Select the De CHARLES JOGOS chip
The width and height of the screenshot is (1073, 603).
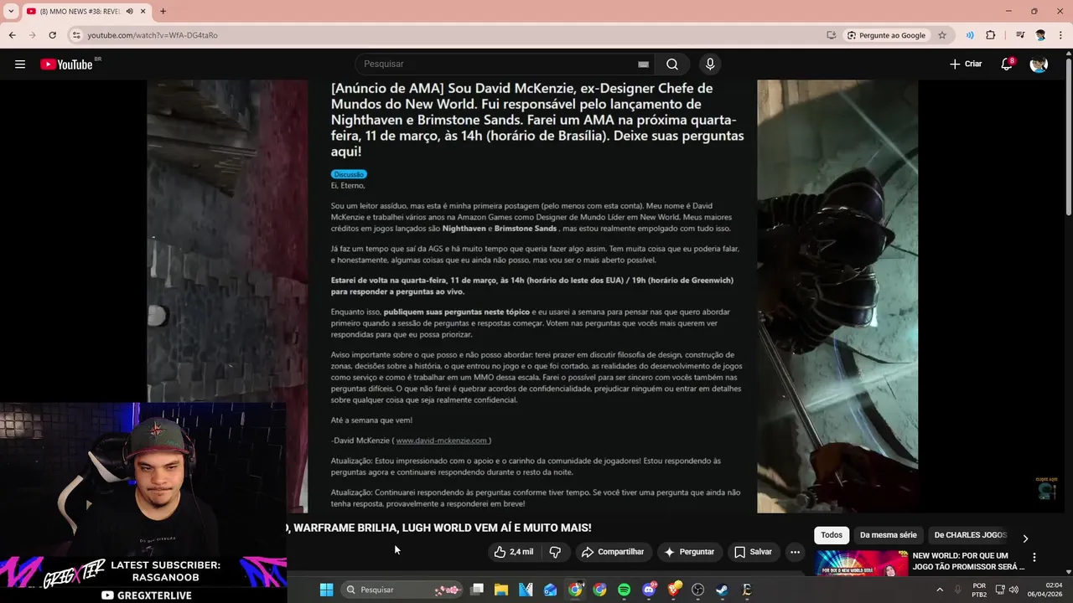coord(970,535)
